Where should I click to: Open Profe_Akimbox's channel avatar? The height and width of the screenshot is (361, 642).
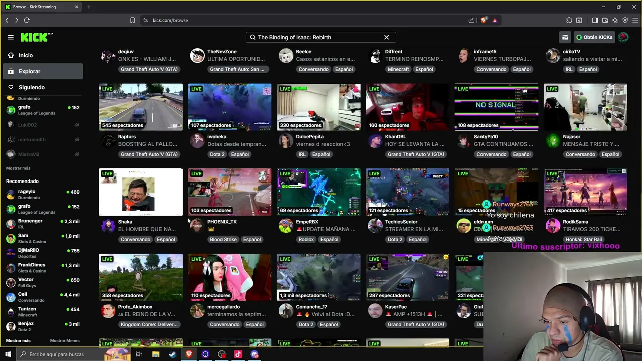108,311
